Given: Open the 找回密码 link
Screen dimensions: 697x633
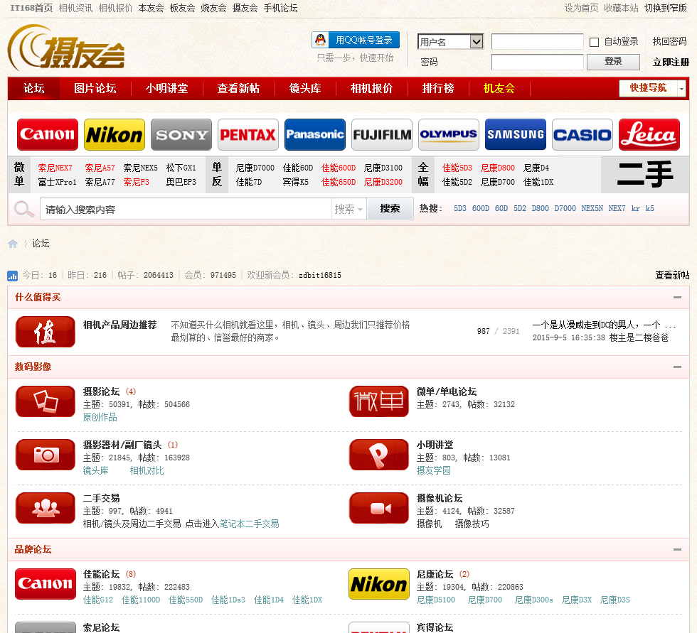Looking at the screenshot, I should [x=669, y=42].
